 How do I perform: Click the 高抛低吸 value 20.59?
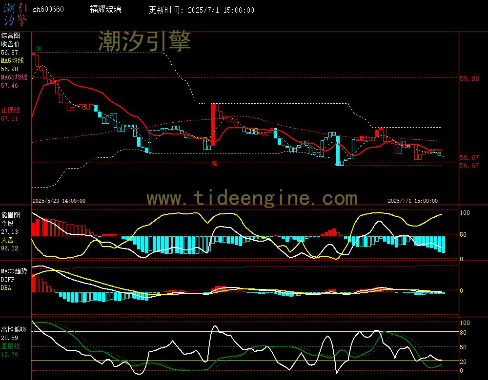coord(9,338)
